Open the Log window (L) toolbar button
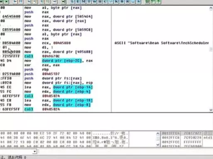The height and width of the screenshot is (159, 213). coord(72,2)
